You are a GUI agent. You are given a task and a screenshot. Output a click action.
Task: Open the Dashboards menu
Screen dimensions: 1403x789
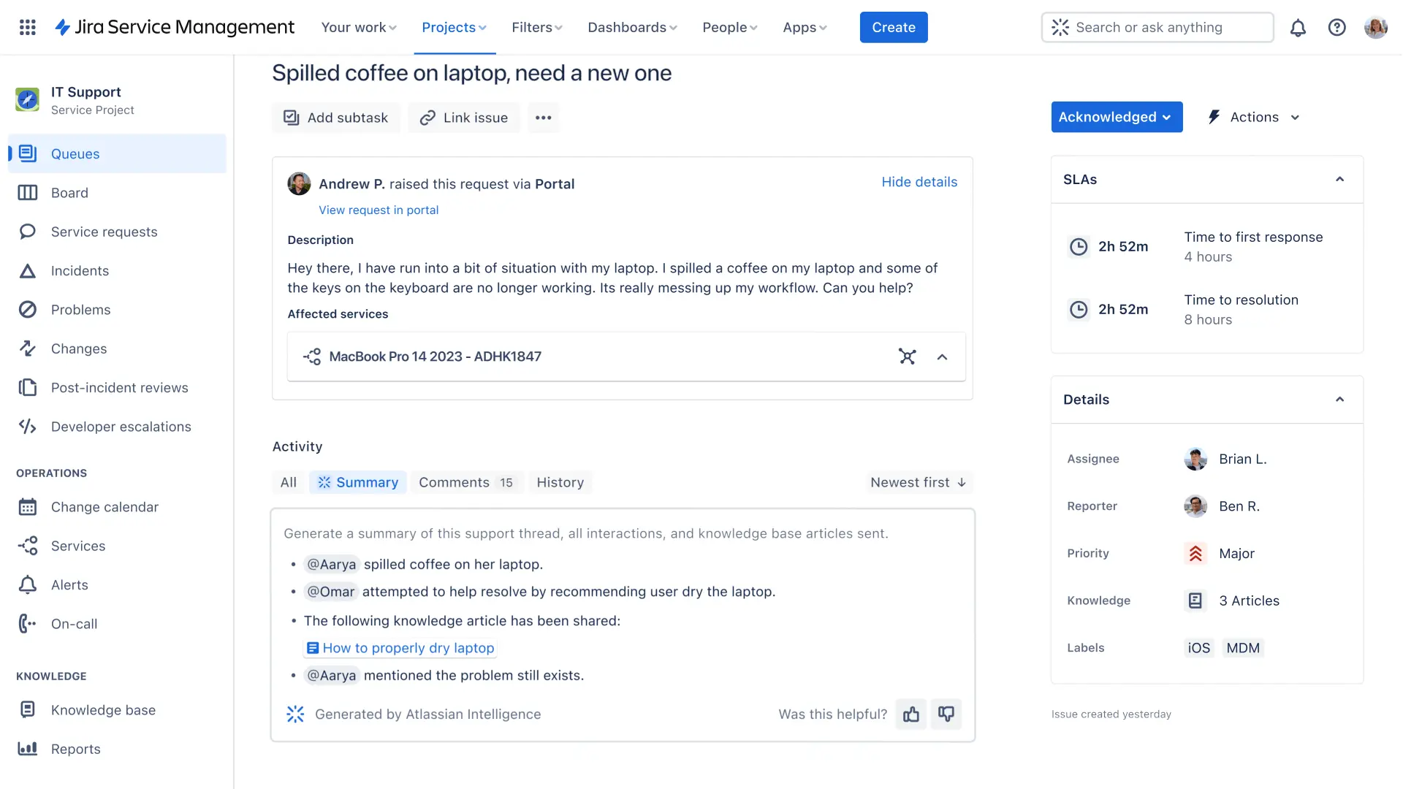pyautogui.click(x=632, y=27)
